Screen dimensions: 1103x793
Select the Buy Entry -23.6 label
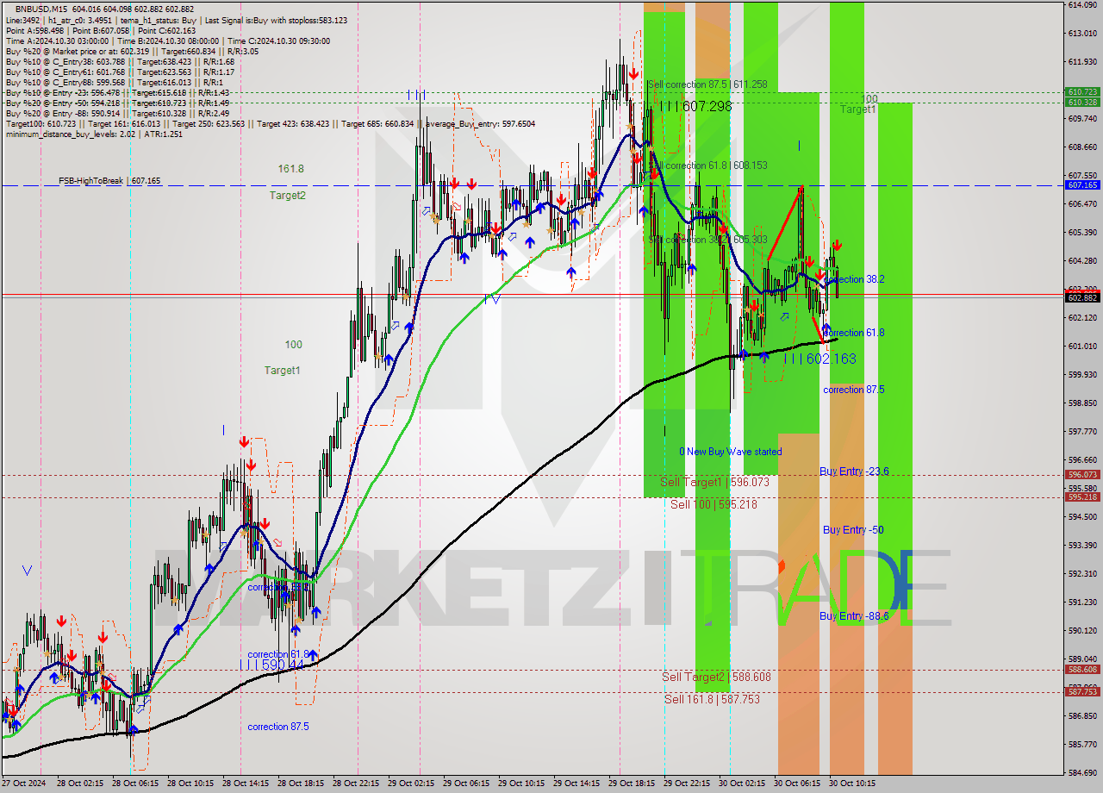[x=854, y=471]
